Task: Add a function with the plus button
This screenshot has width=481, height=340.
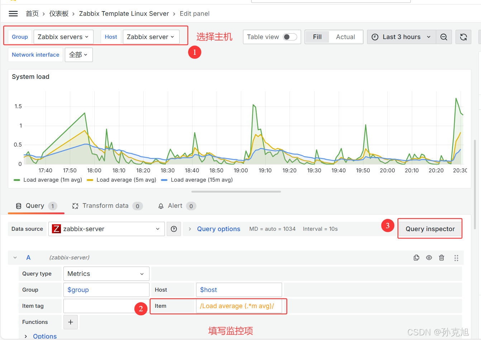Action: (71, 322)
